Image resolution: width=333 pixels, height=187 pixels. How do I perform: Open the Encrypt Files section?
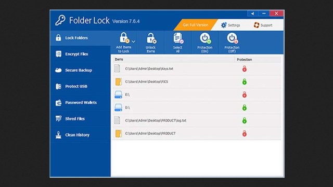[81, 54]
